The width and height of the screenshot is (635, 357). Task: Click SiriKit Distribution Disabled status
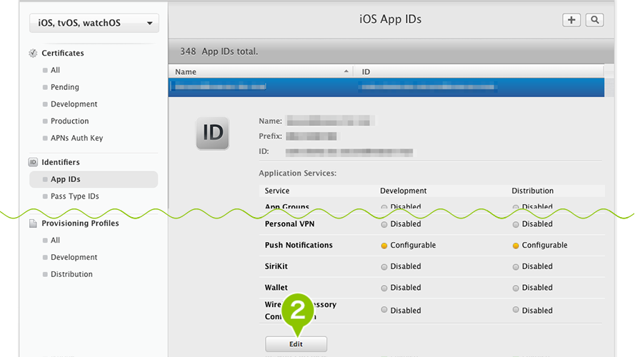pos(533,267)
